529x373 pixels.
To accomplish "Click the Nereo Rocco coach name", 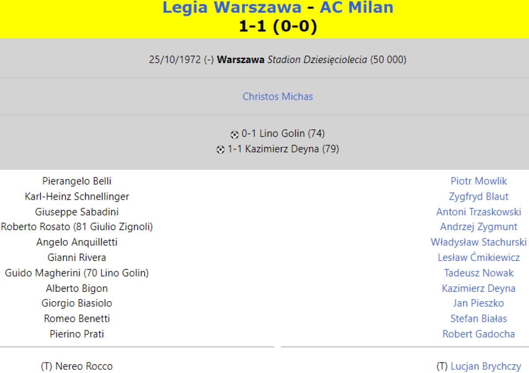I will click(x=84, y=366).
